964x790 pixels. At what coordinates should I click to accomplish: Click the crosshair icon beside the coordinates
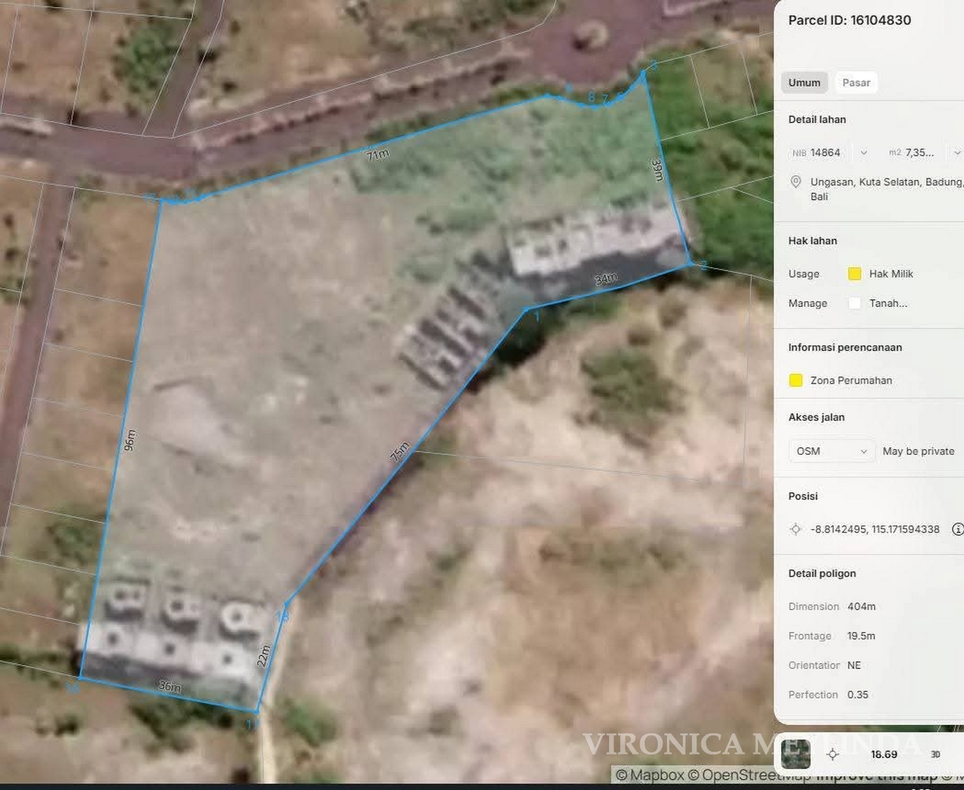point(795,529)
